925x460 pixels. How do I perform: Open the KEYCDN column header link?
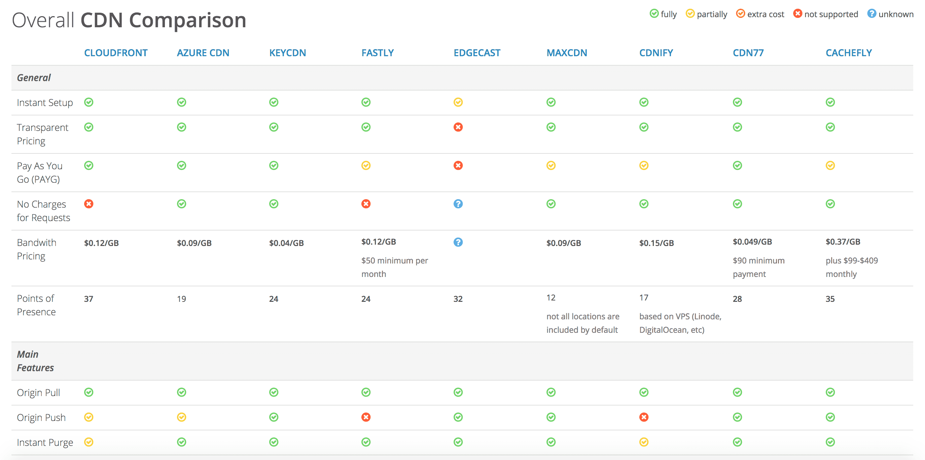click(x=288, y=53)
